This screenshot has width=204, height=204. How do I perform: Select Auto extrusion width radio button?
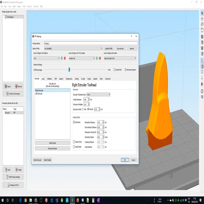(x=83, y=109)
